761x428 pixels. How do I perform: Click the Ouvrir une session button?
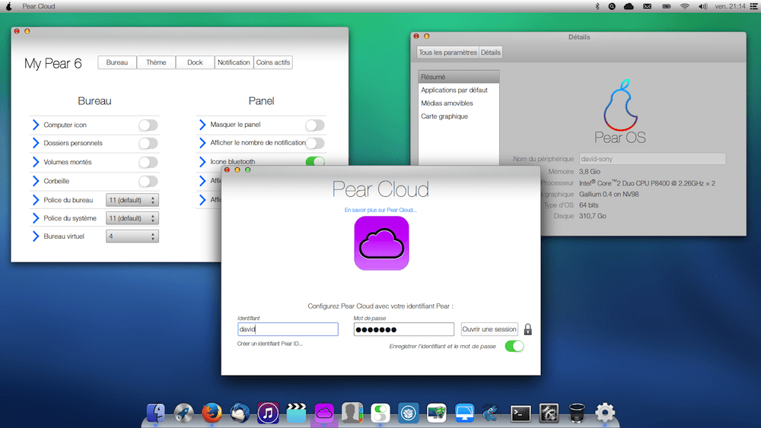489,329
